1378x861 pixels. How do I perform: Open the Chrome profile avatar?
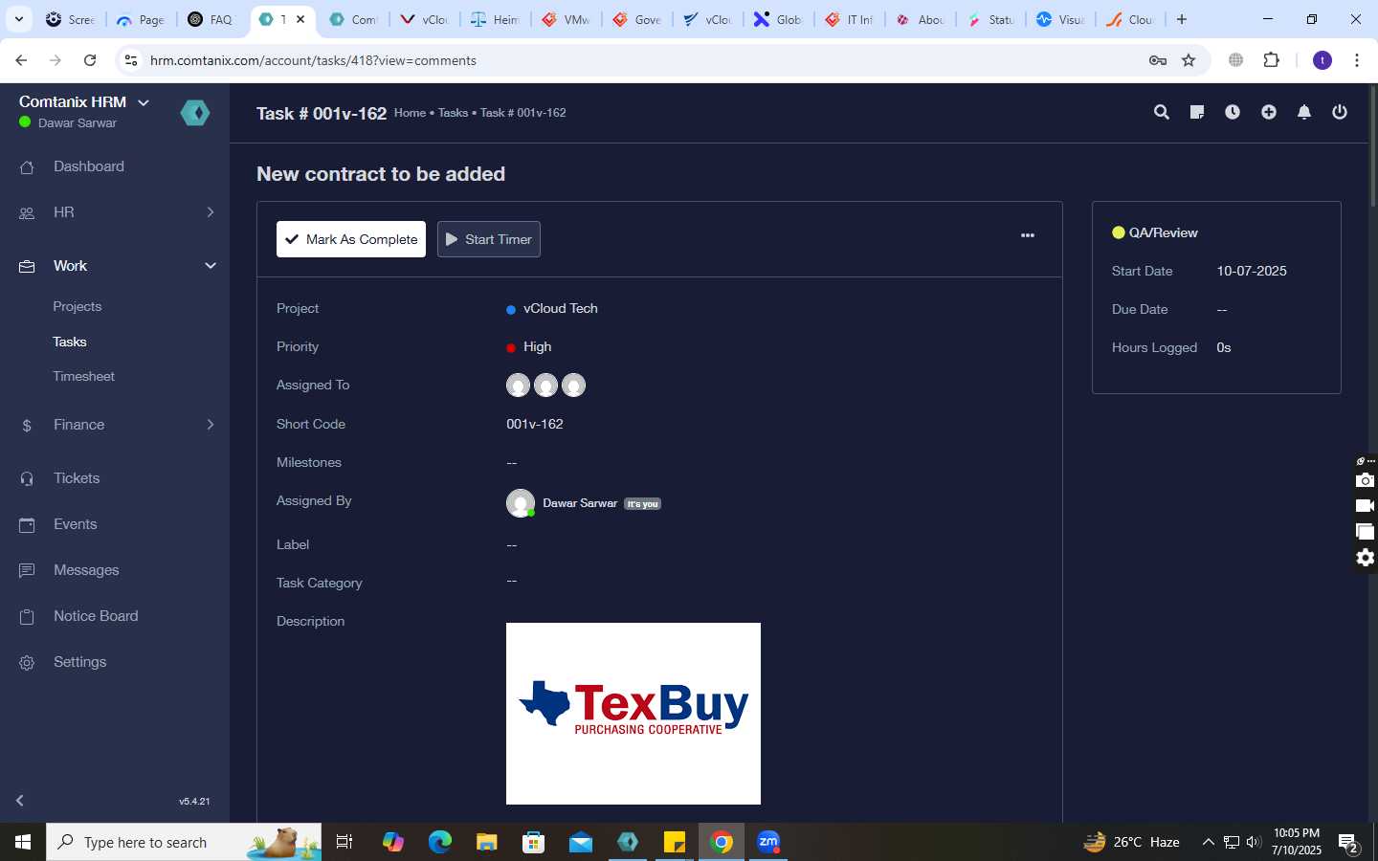(x=1322, y=60)
